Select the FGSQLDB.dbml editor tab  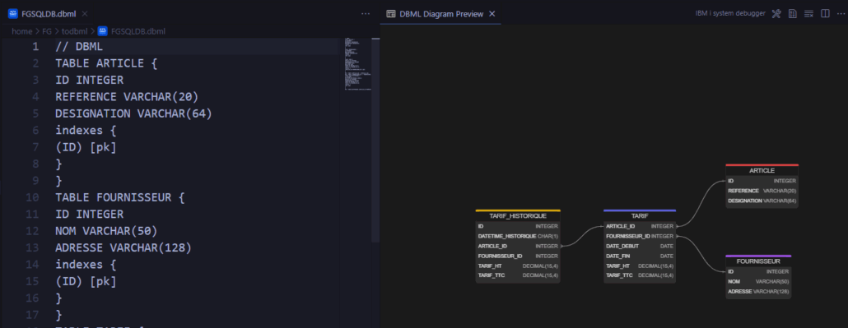[48, 13]
